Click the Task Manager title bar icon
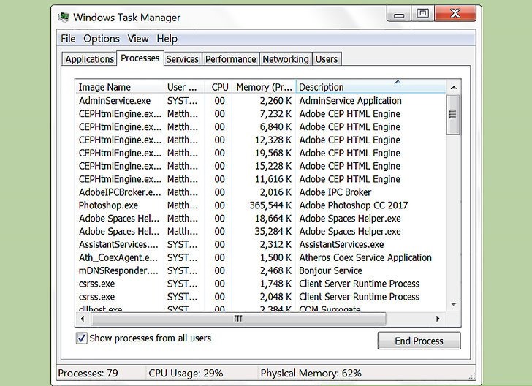Screen dimensions: 532x386 click(x=64, y=17)
